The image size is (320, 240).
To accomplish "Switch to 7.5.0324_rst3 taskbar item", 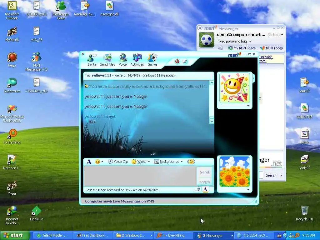I will tap(254, 236).
